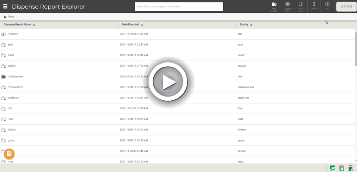
Task: Open the hamburger menu
Action: click(x=6, y=6)
